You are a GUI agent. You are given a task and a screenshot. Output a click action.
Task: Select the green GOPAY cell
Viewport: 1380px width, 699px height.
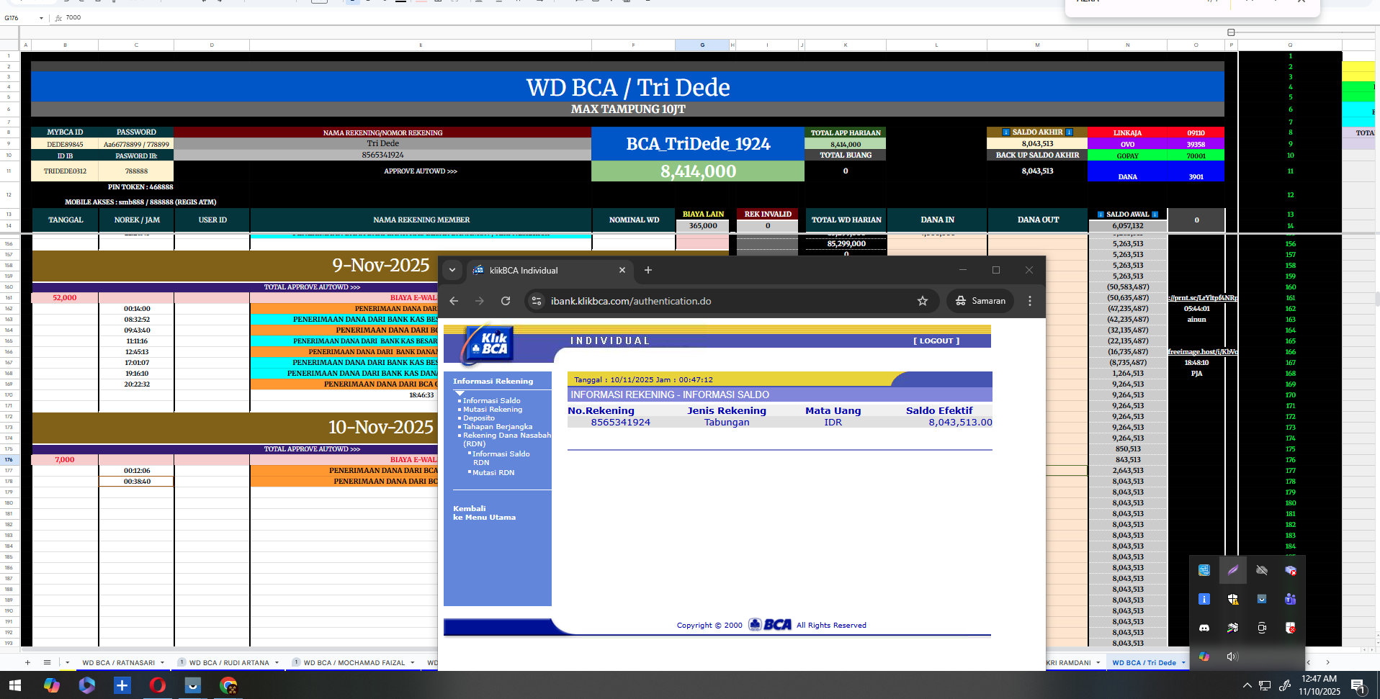1127,155
